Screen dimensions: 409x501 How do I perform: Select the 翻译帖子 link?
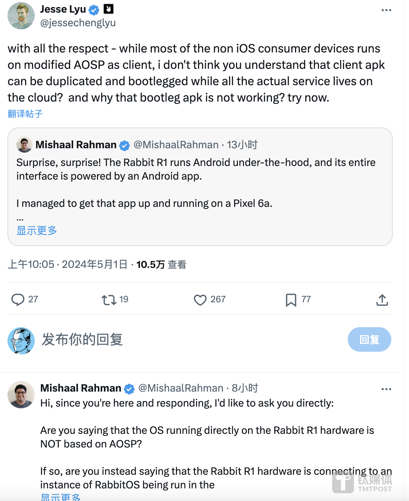click(24, 114)
